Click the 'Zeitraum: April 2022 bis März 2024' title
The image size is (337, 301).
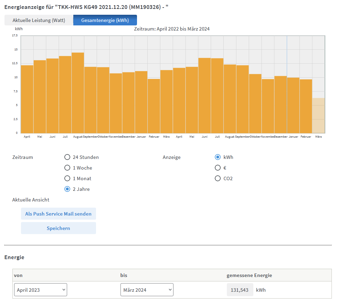tap(172, 29)
